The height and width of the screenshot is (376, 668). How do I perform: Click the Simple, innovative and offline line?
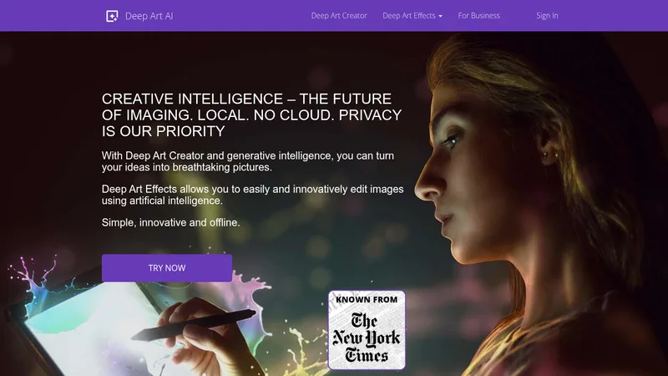(x=170, y=222)
